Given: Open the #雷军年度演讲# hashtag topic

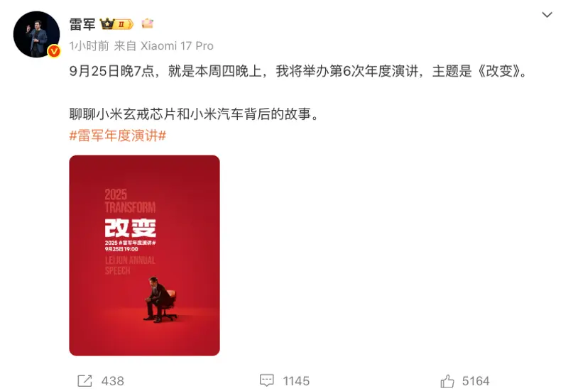Looking at the screenshot, I should [x=118, y=136].
